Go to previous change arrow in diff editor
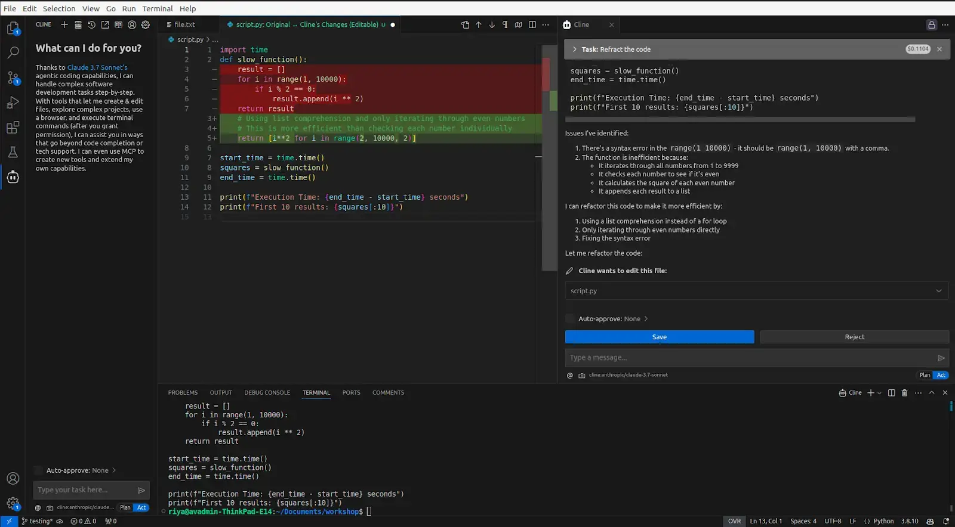This screenshot has height=527, width=955. pyautogui.click(x=478, y=24)
